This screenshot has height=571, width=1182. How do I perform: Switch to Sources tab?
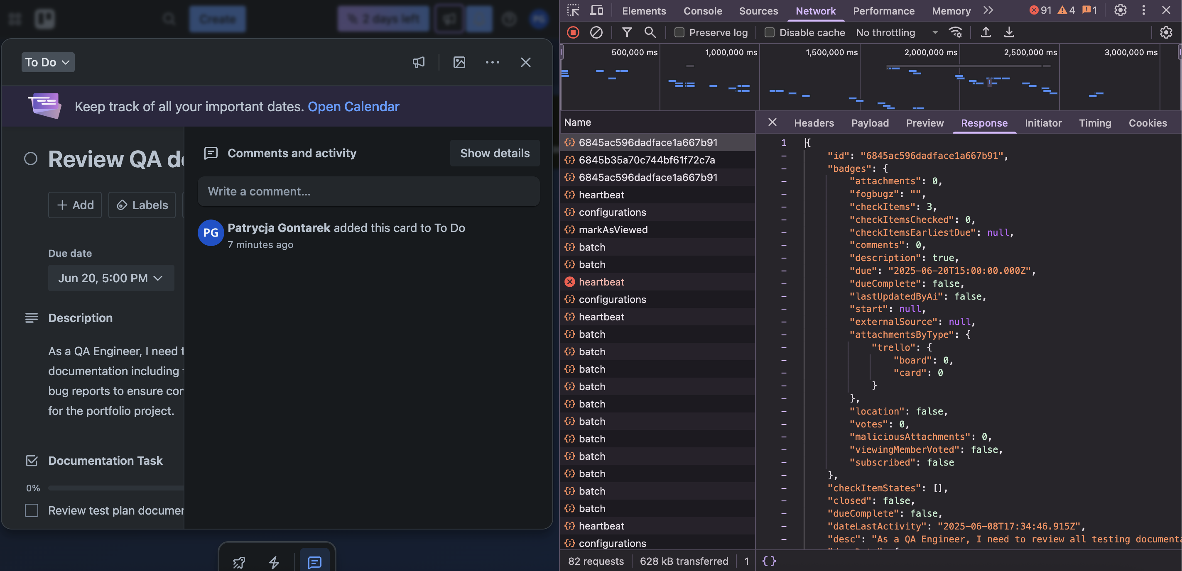[x=758, y=10]
